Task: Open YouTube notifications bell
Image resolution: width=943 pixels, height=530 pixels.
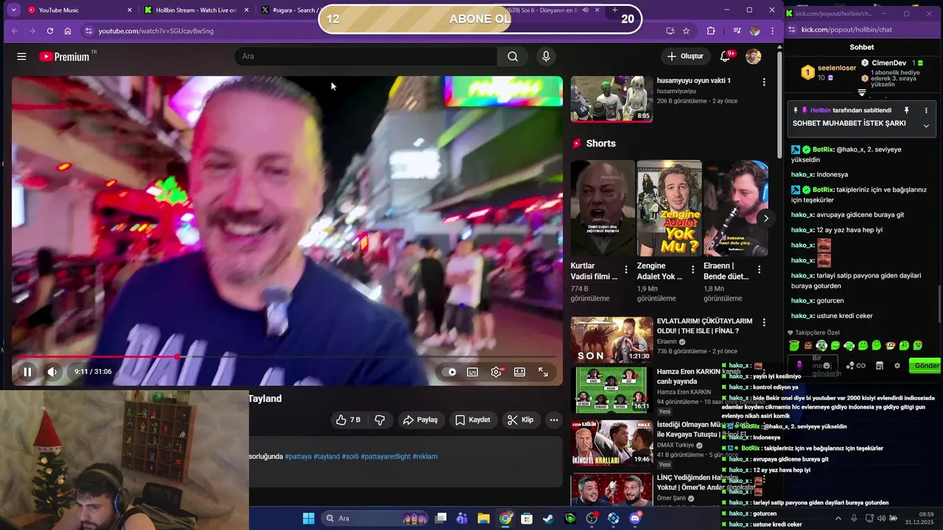Action: [x=726, y=57]
